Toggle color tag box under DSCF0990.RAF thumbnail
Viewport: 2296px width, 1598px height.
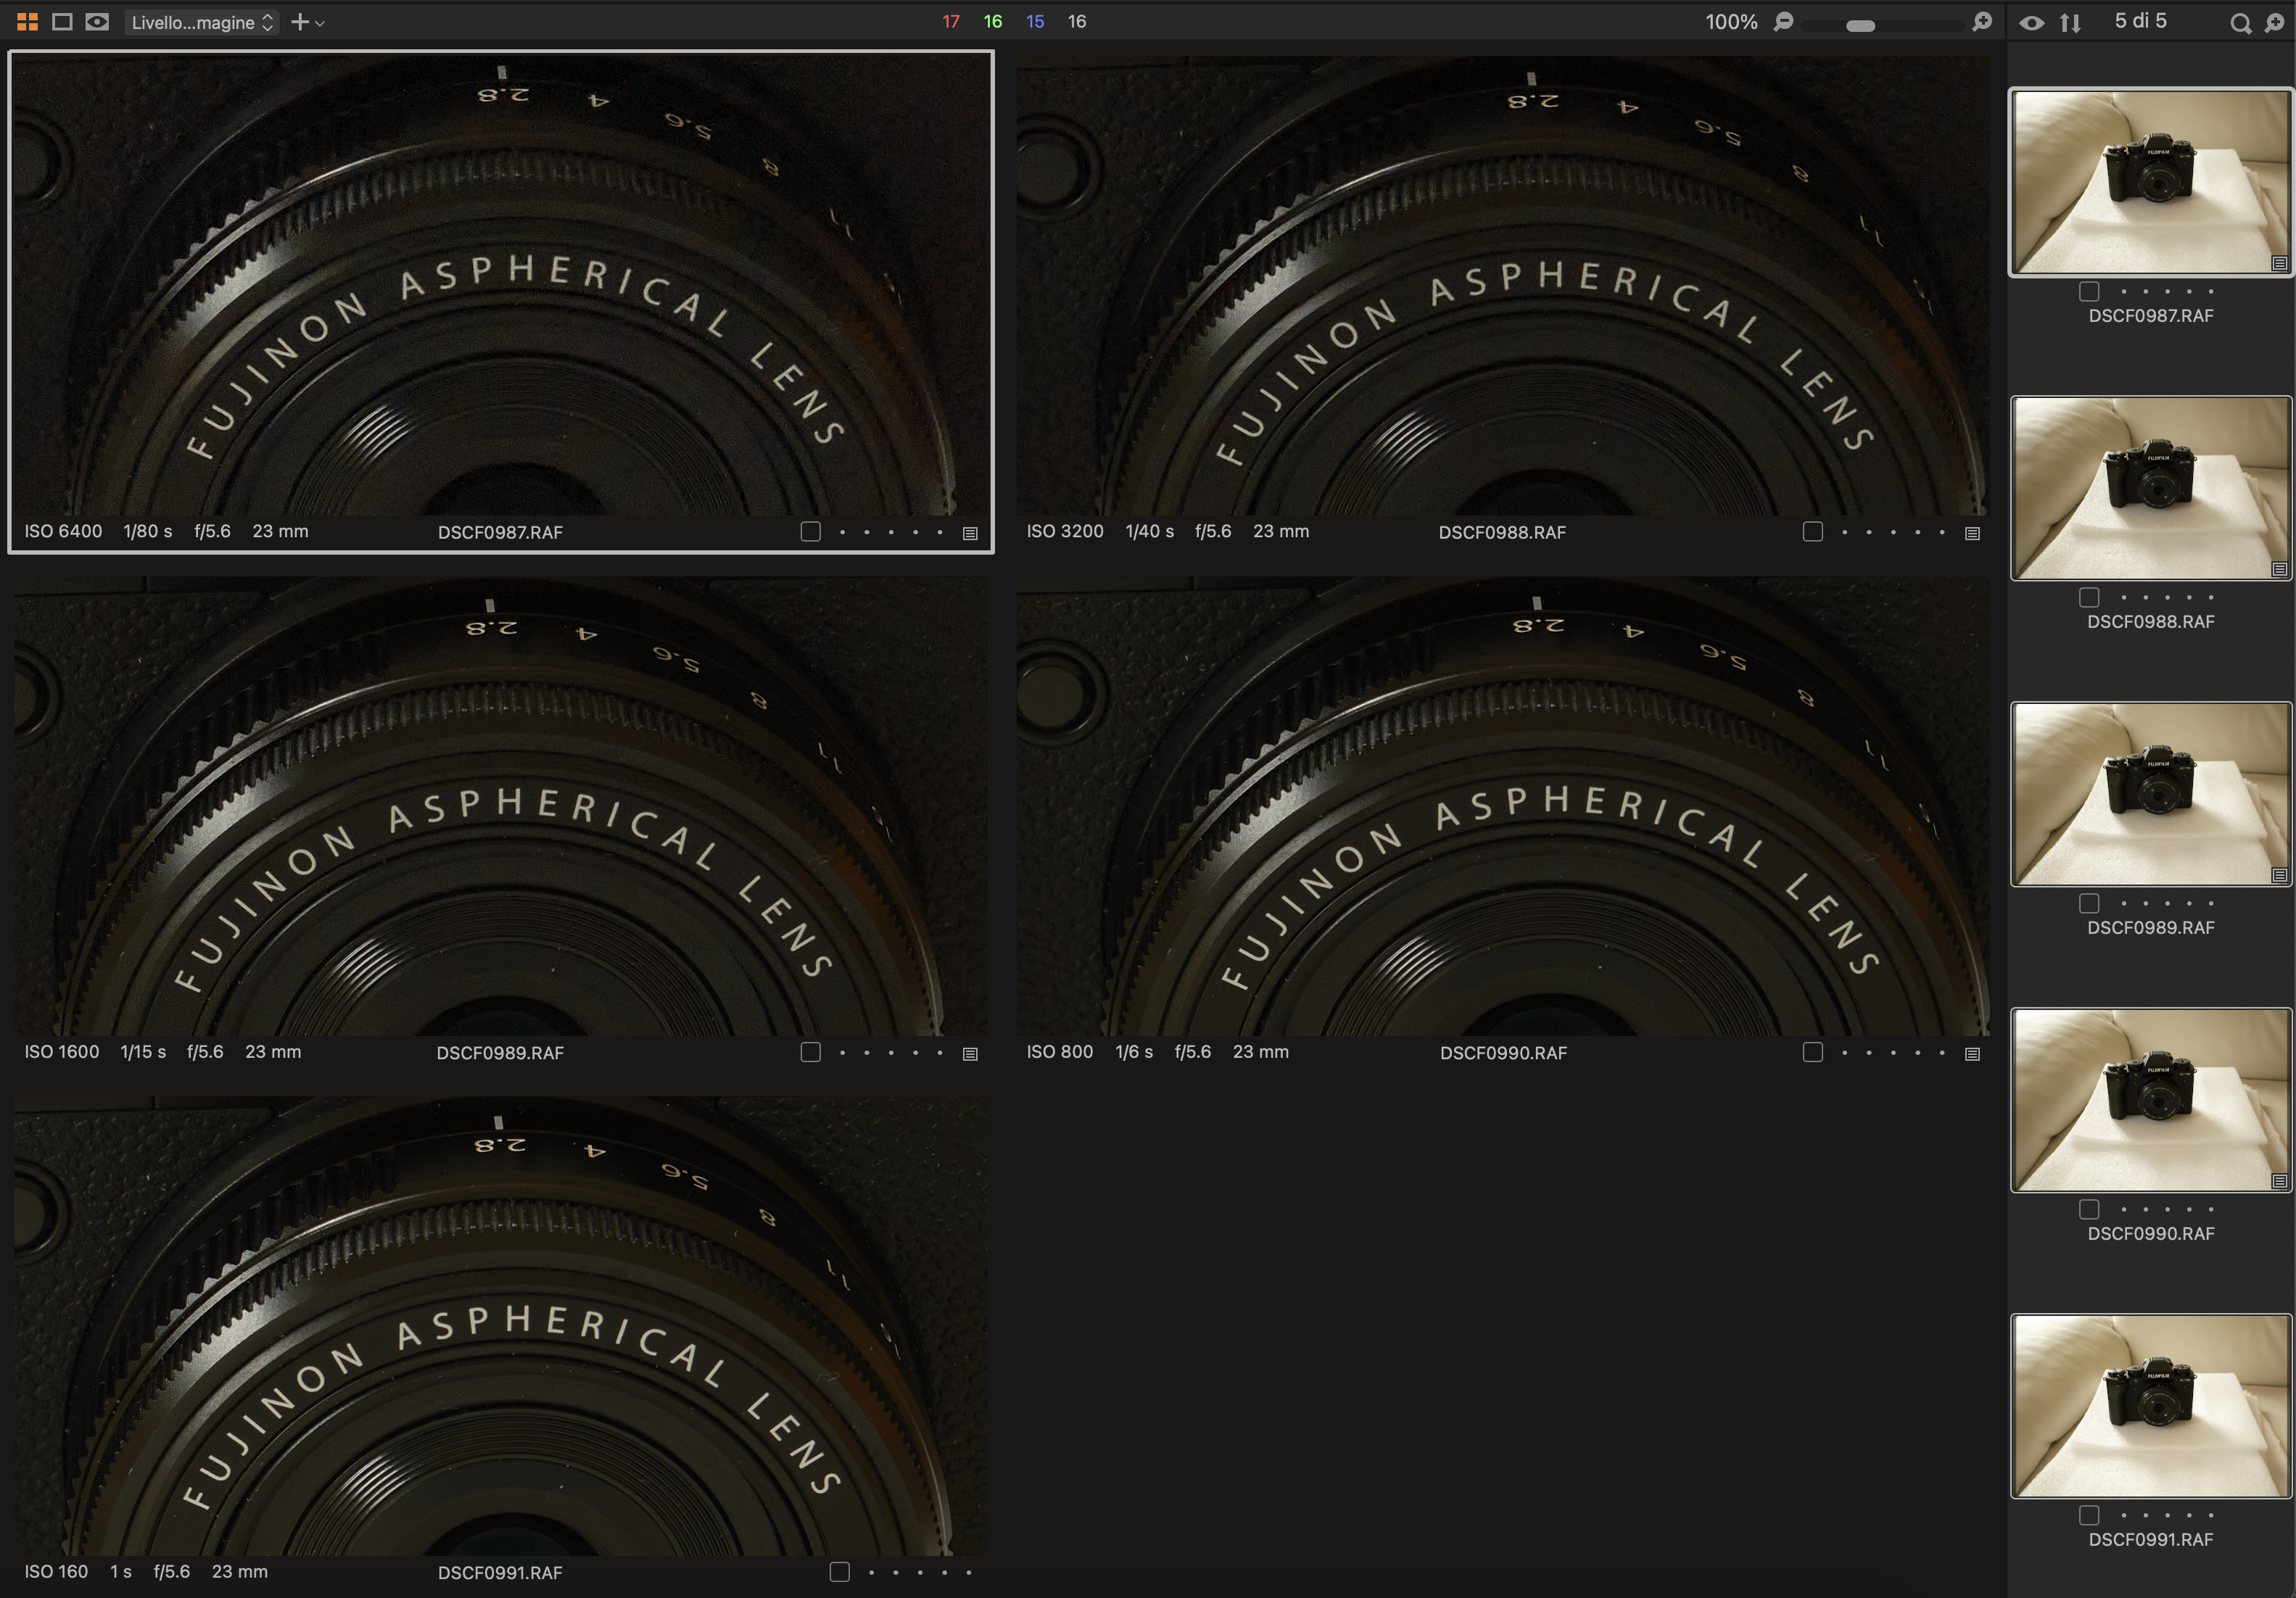(x=2089, y=1209)
